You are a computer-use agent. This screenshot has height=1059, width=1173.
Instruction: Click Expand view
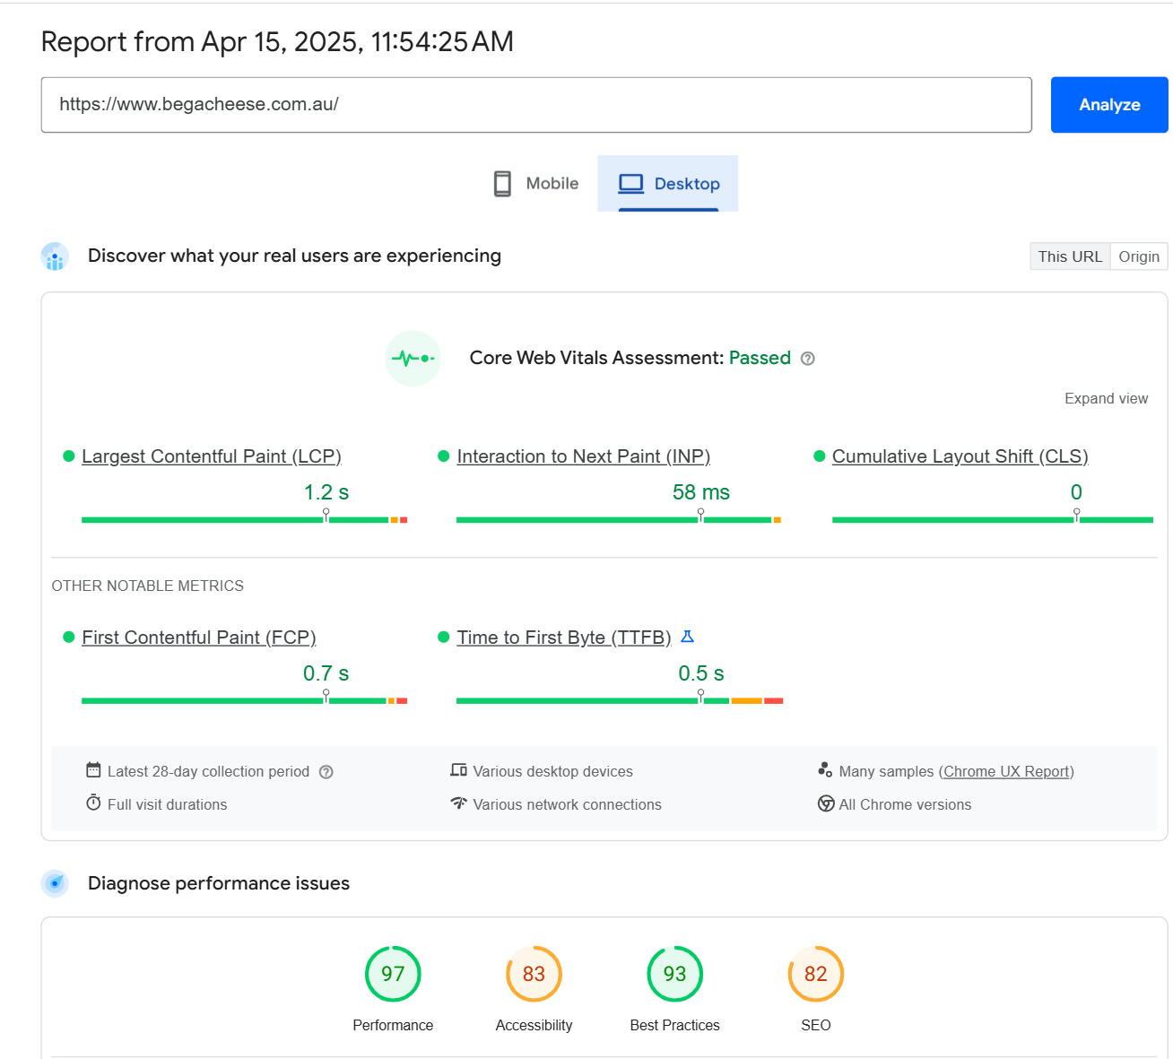(1106, 398)
